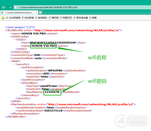
Task: Click the WLAN profile v3 namespace URL
Action: coord(90,104)
